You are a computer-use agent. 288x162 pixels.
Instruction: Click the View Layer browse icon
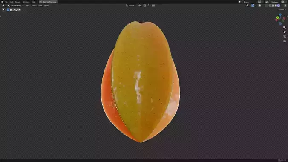267,2
